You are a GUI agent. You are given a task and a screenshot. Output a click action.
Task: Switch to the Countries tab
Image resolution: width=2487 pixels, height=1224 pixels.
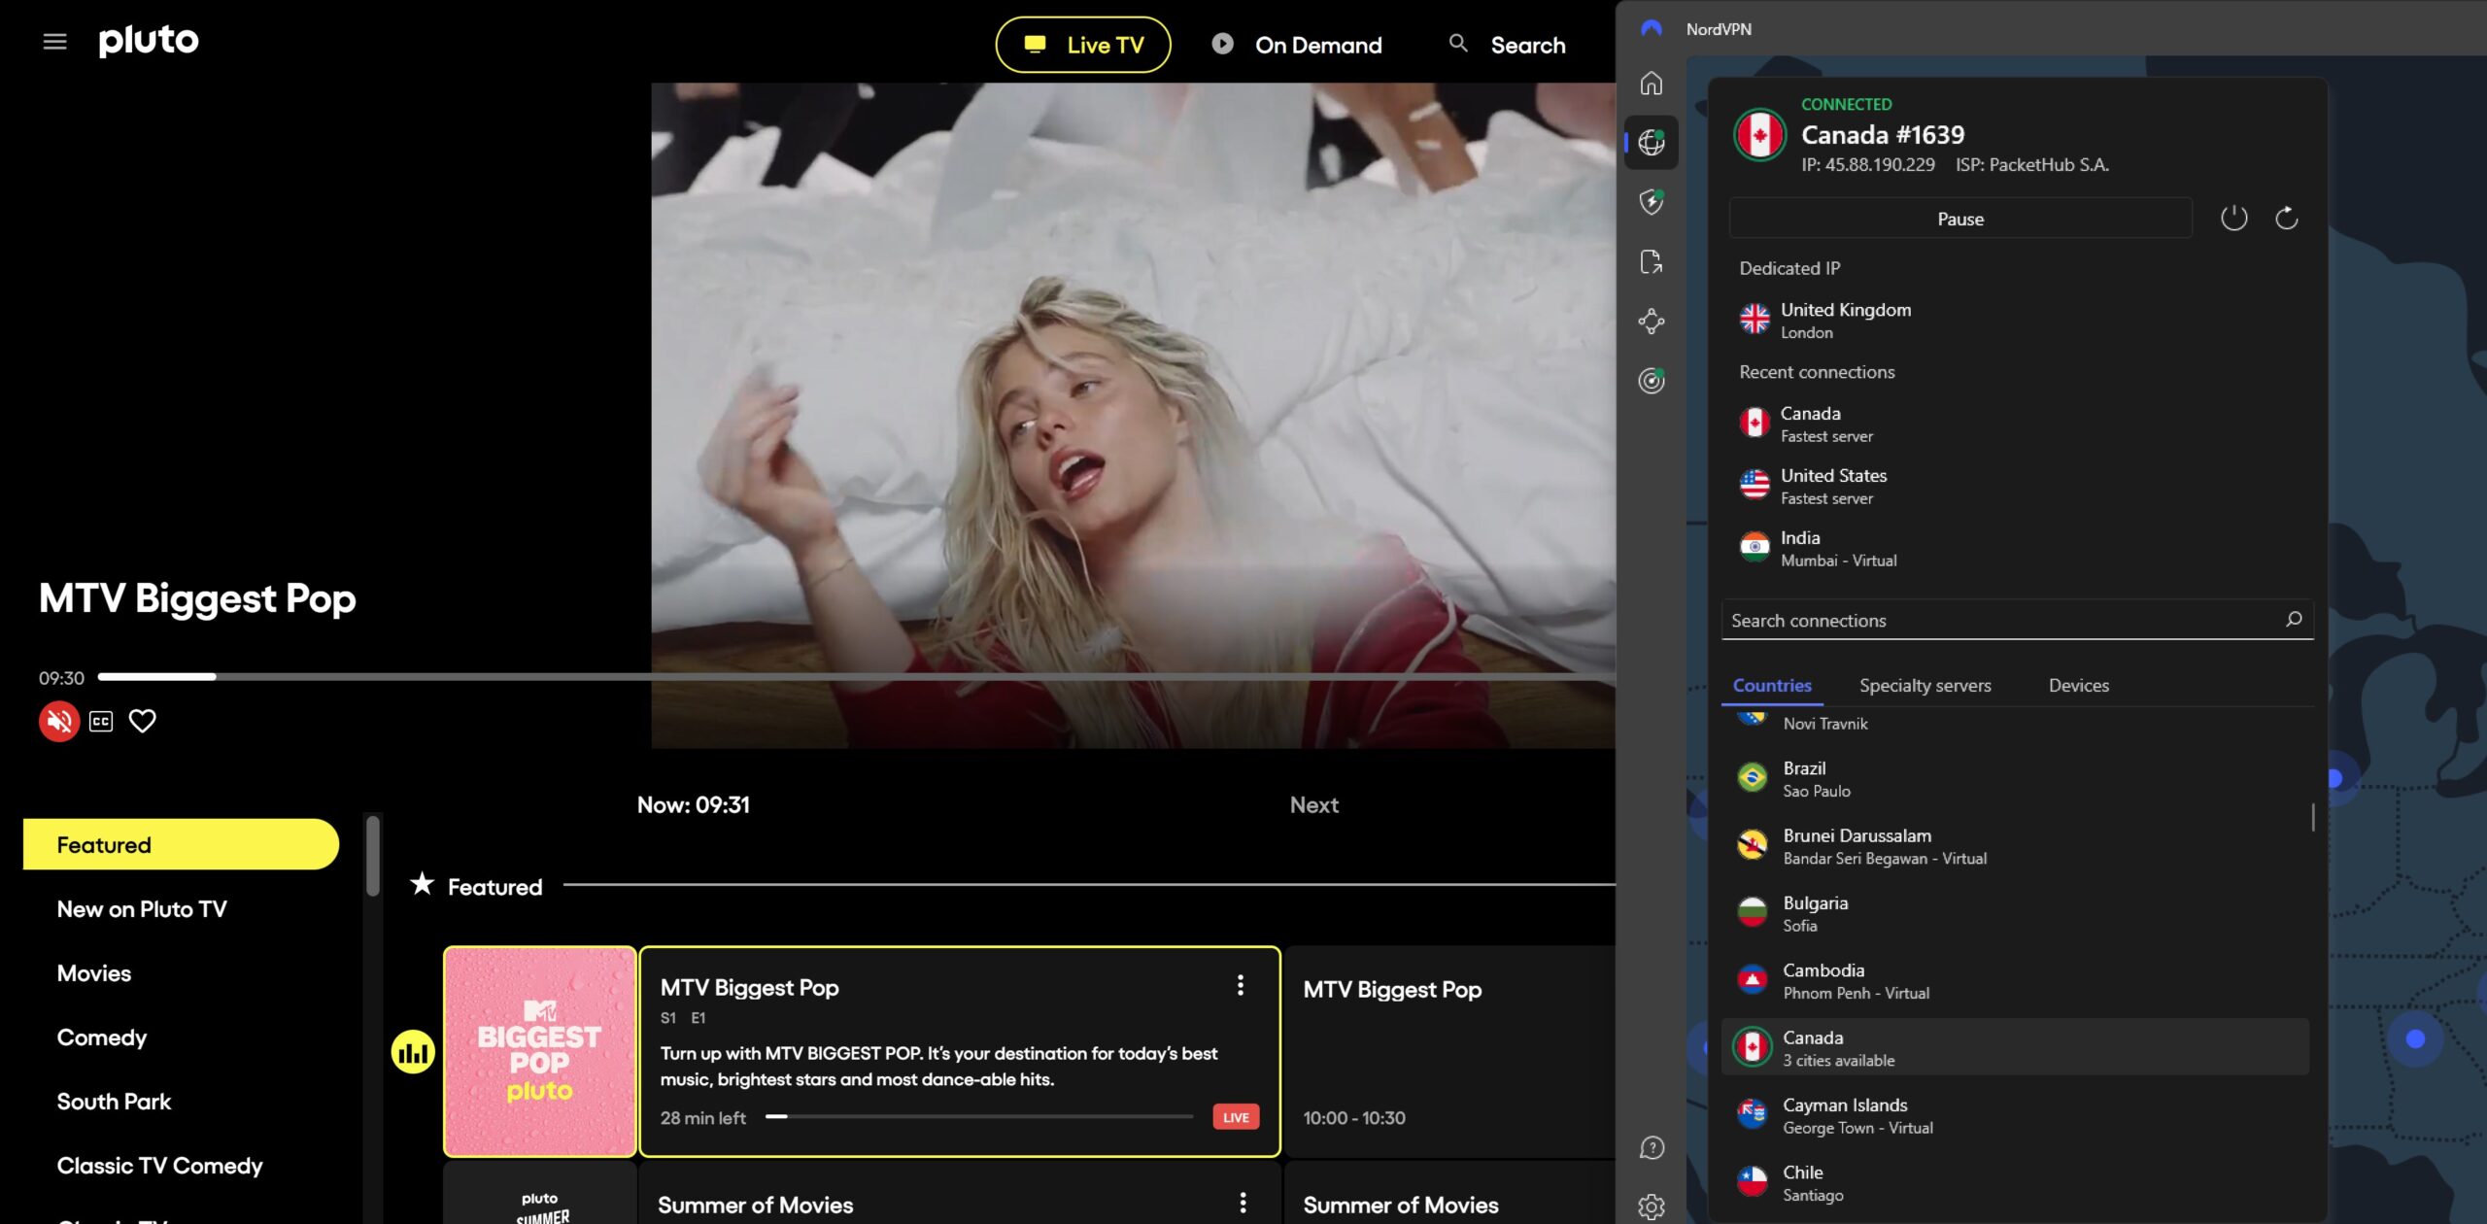coord(1772,685)
